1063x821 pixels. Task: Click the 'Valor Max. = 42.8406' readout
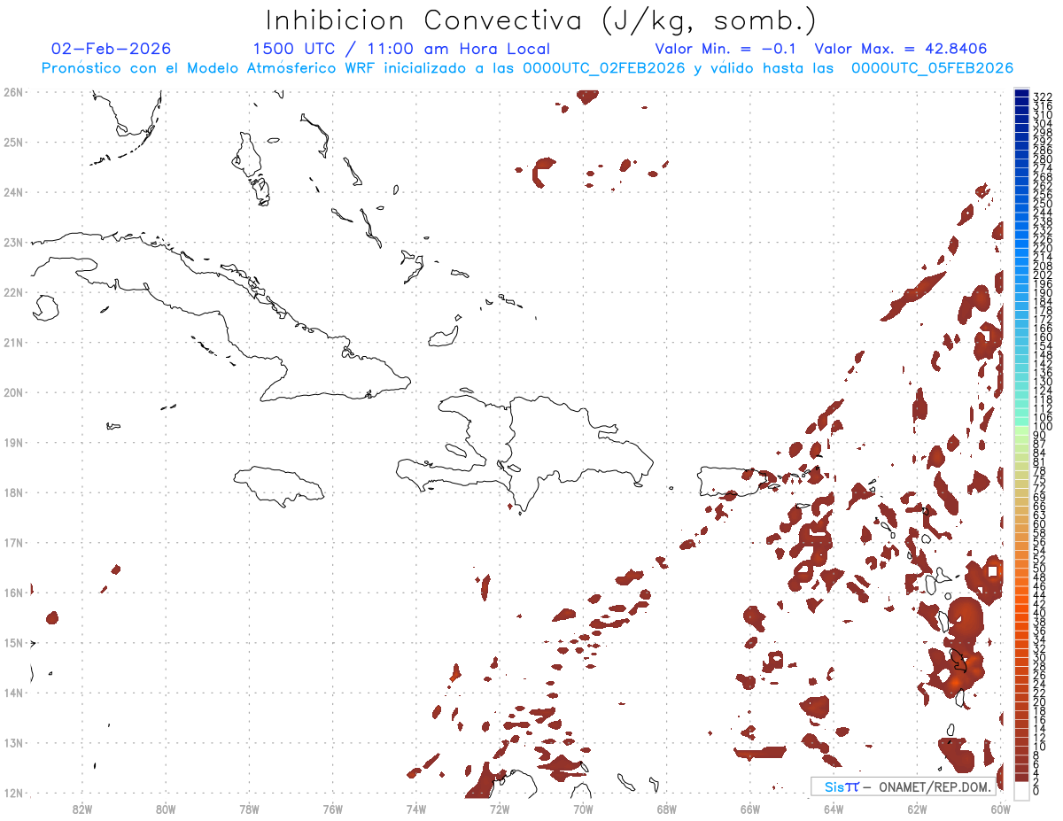[x=901, y=49]
